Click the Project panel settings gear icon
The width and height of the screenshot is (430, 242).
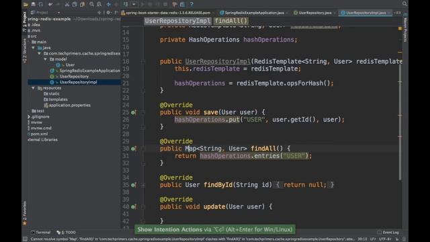click(x=109, y=13)
